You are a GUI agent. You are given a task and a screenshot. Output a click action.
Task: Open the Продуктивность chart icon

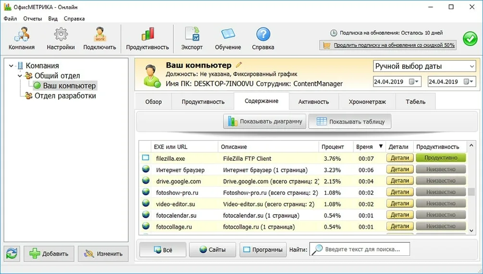coord(148,35)
